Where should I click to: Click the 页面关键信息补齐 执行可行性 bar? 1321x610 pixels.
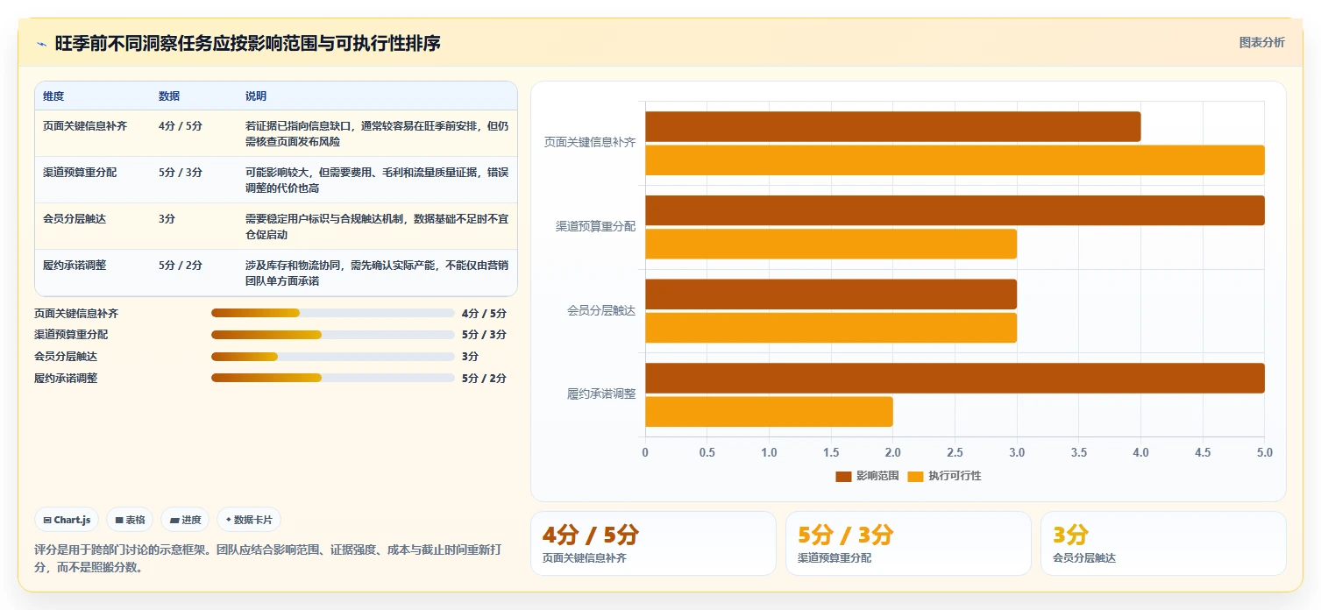[955, 160]
